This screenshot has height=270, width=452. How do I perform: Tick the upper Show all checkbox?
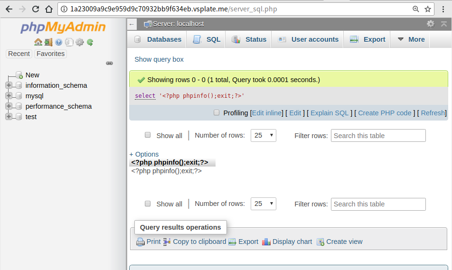148,135
